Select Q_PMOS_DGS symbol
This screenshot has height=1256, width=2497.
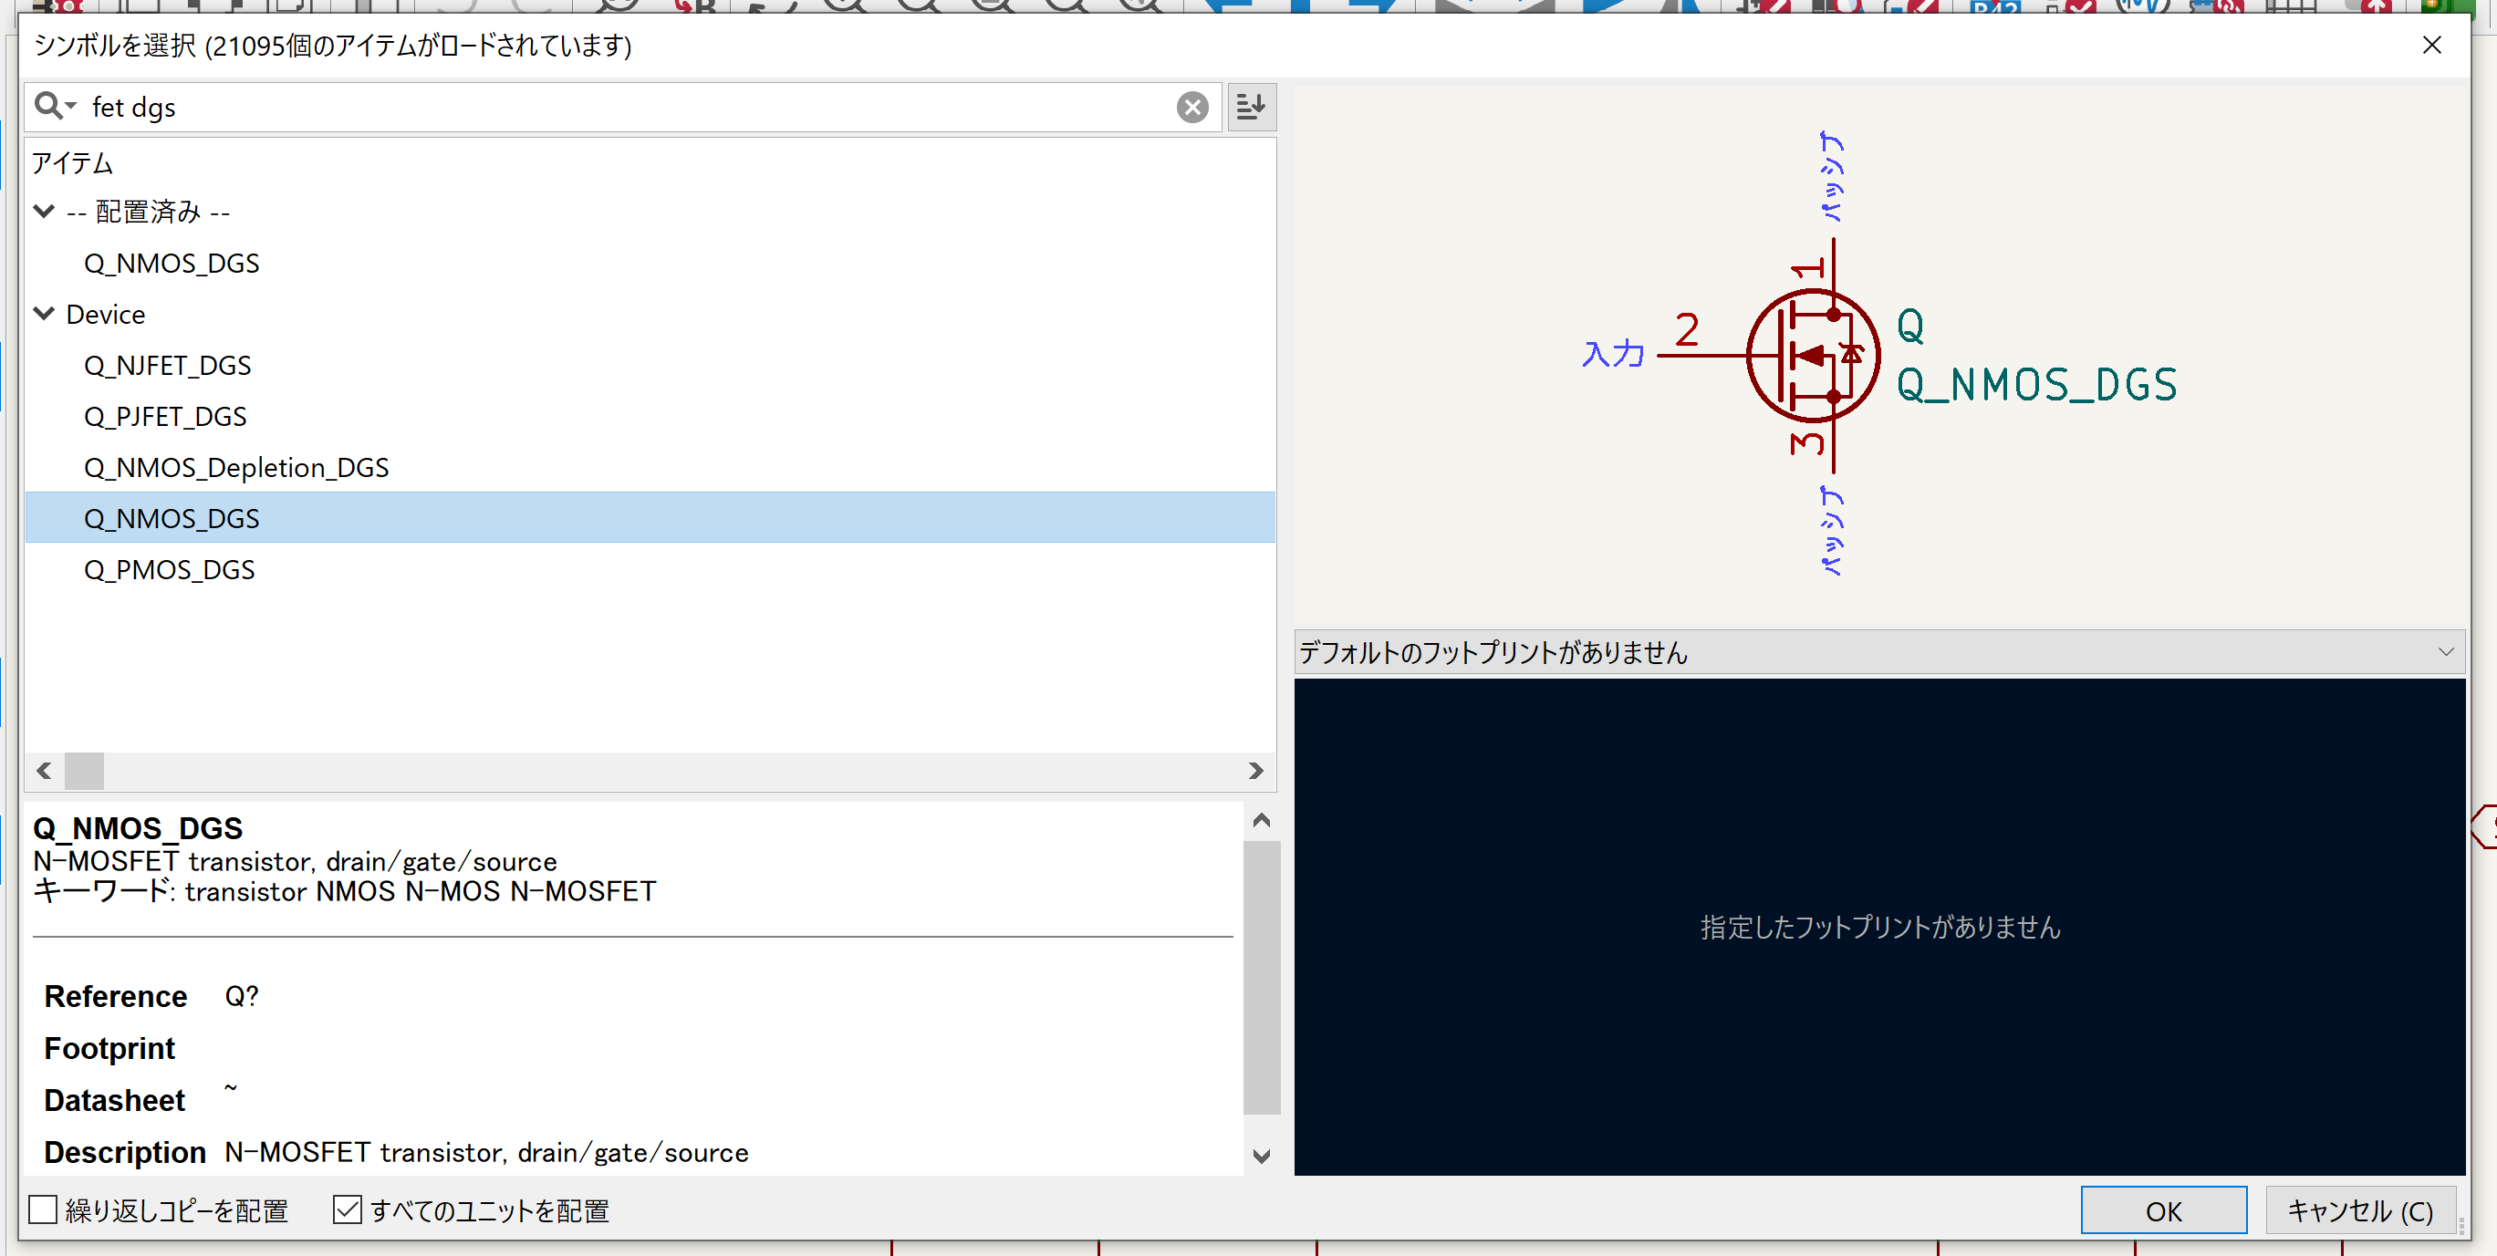tap(170, 570)
